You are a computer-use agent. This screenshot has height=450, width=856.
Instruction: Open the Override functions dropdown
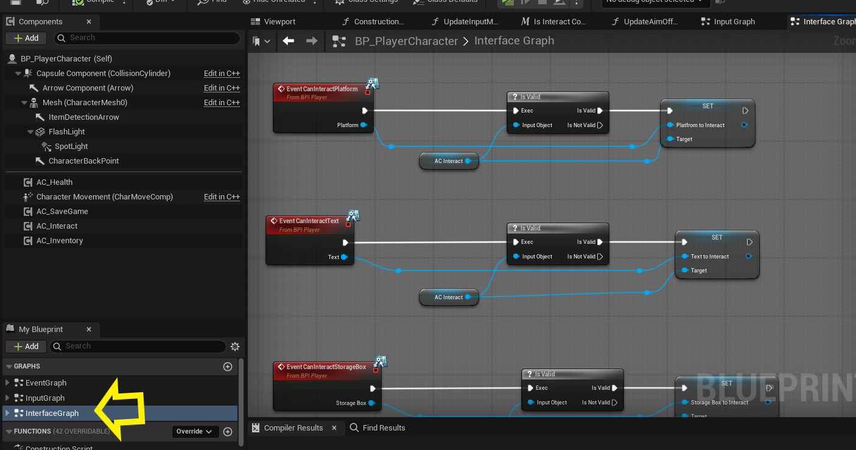[x=194, y=432]
